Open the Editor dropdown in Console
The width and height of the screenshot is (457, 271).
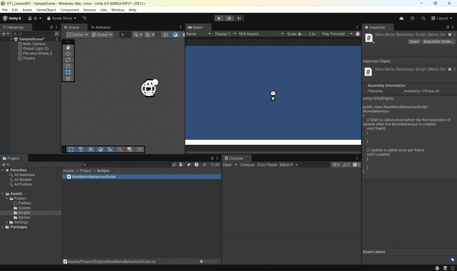286,165
